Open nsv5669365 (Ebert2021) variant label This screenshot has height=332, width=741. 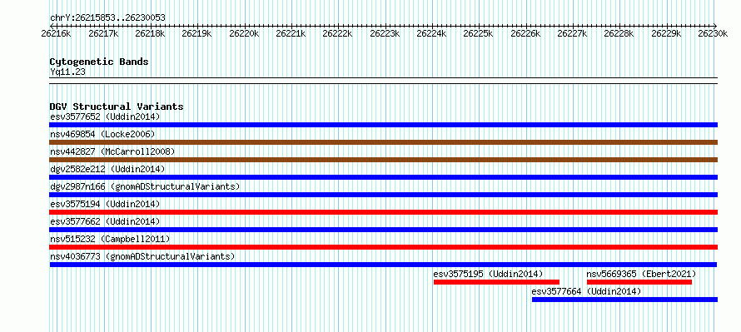coord(641,274)
